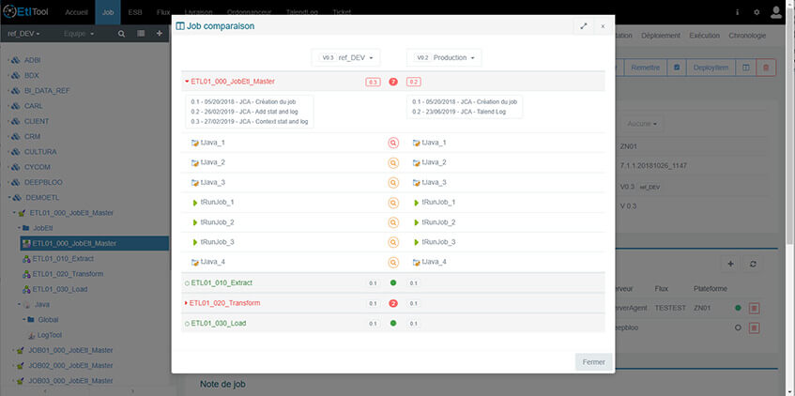Expand the Job comparaison dialog to fullscreen
The width and height of the screenshot is (795, 396).
584,26
